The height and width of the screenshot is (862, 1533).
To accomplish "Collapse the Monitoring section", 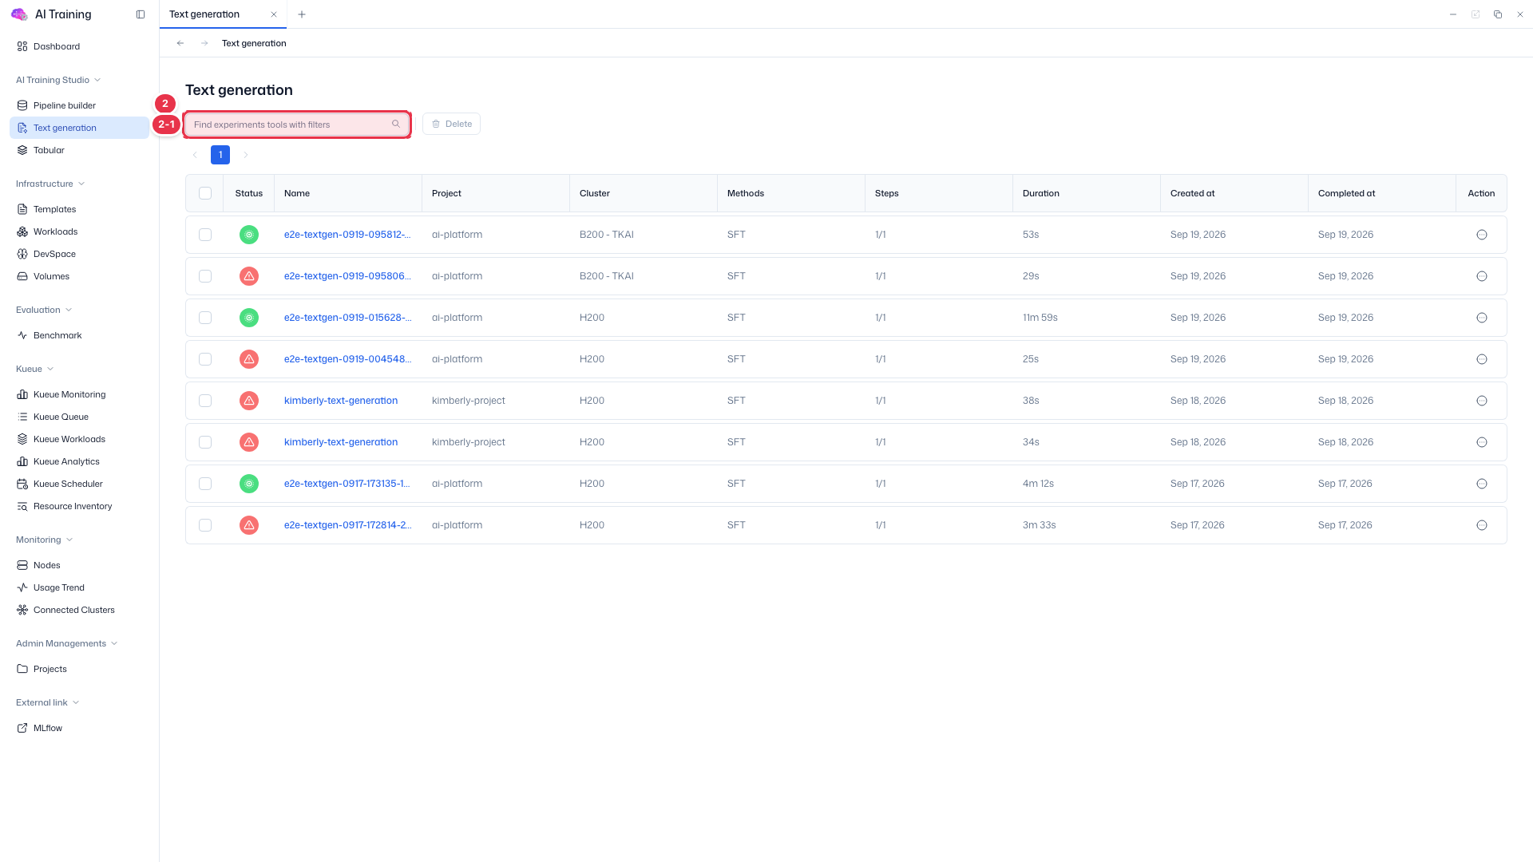I will (45, 540).
